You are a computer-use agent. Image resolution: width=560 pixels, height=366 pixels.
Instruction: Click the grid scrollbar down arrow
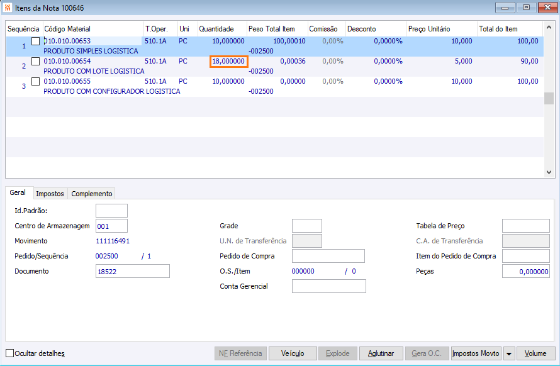pyautogui.click(x=549, y=172)
